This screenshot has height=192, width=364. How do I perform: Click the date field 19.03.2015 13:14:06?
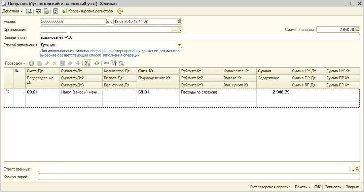(x=145, y=22)
